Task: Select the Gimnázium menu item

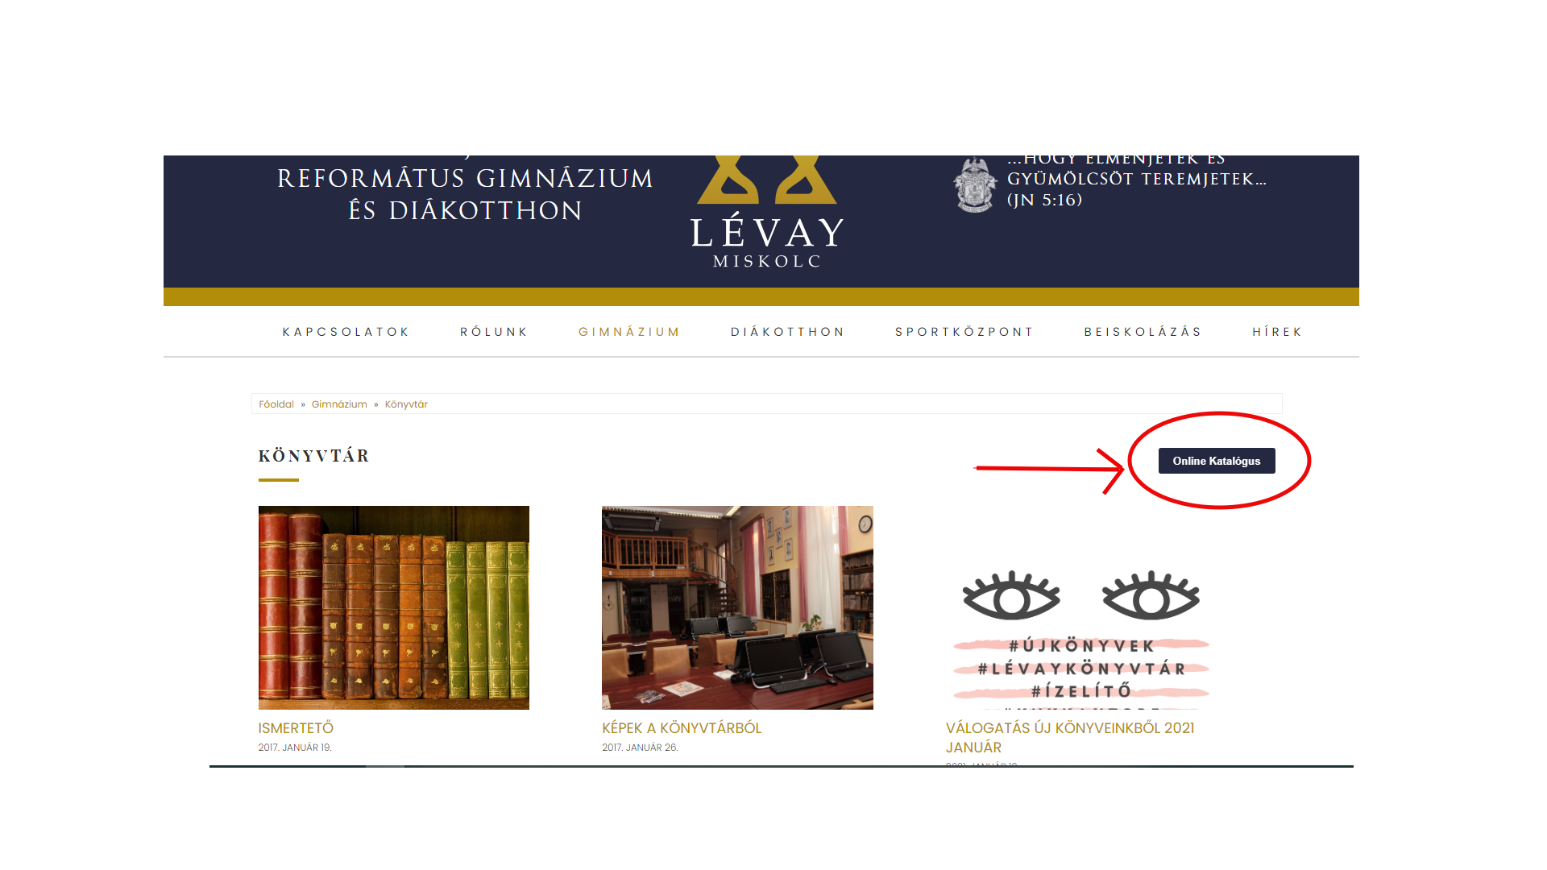Action: [x=629, y=332]
